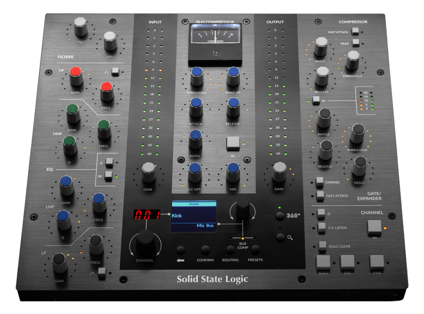Click the S/C HPF knob

click(x=195, y=172)
